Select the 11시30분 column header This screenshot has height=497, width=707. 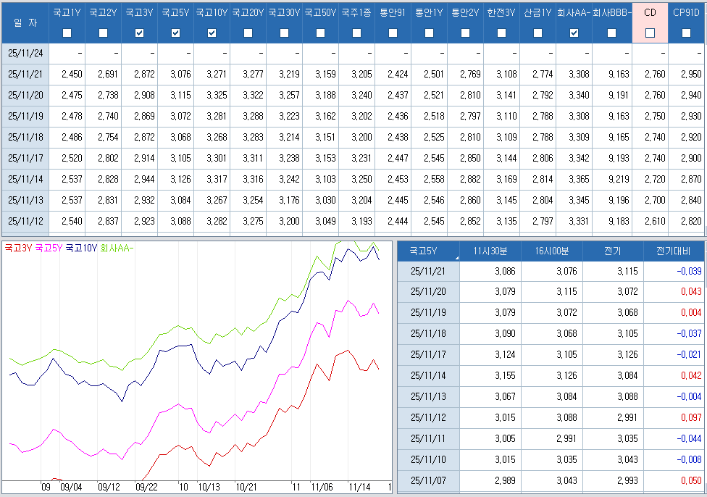(490, 251)
